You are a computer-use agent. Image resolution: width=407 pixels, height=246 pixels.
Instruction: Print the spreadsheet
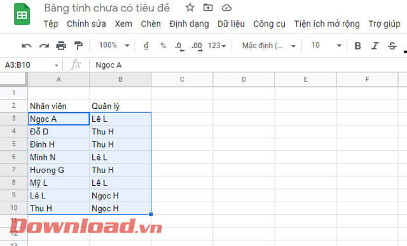(61, 46)
